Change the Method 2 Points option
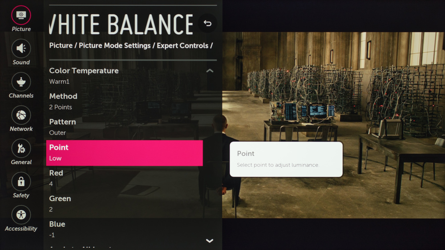Image resolution: width=445 pixels, height=250 pixels. coord(125,101)
